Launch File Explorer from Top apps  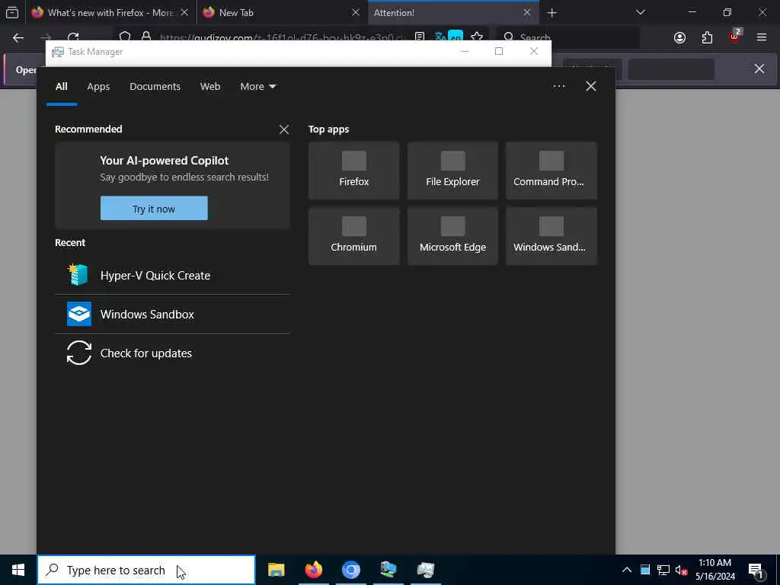[452, 171]
